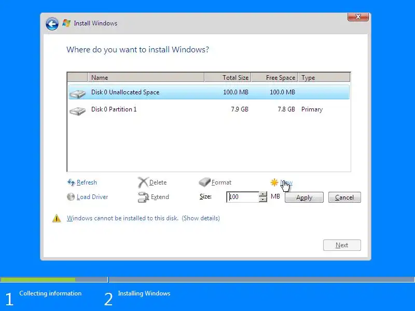The image size is (415, 311).
Task: Click the 7.9 GB total size cell
Action: [240, 109]
